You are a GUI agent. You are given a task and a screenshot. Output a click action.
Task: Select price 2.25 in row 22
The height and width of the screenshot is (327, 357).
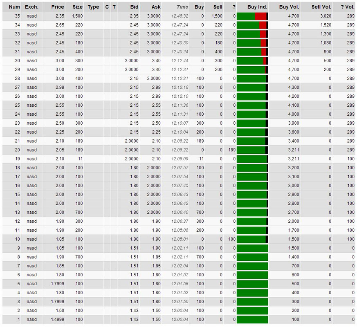[60, 132]
